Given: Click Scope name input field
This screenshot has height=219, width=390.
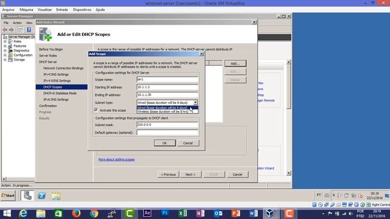Looking at the screenshot, I should click(x=167, y=80).
